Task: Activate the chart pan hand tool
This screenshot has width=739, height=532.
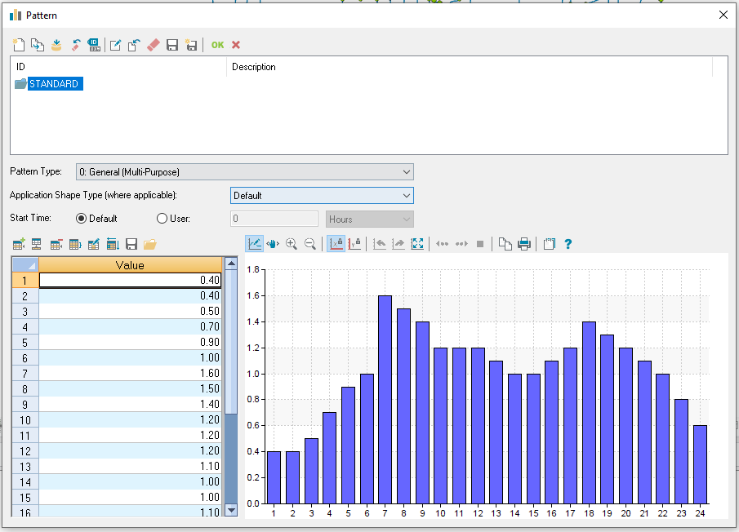Action: click(x=273, y=243)
